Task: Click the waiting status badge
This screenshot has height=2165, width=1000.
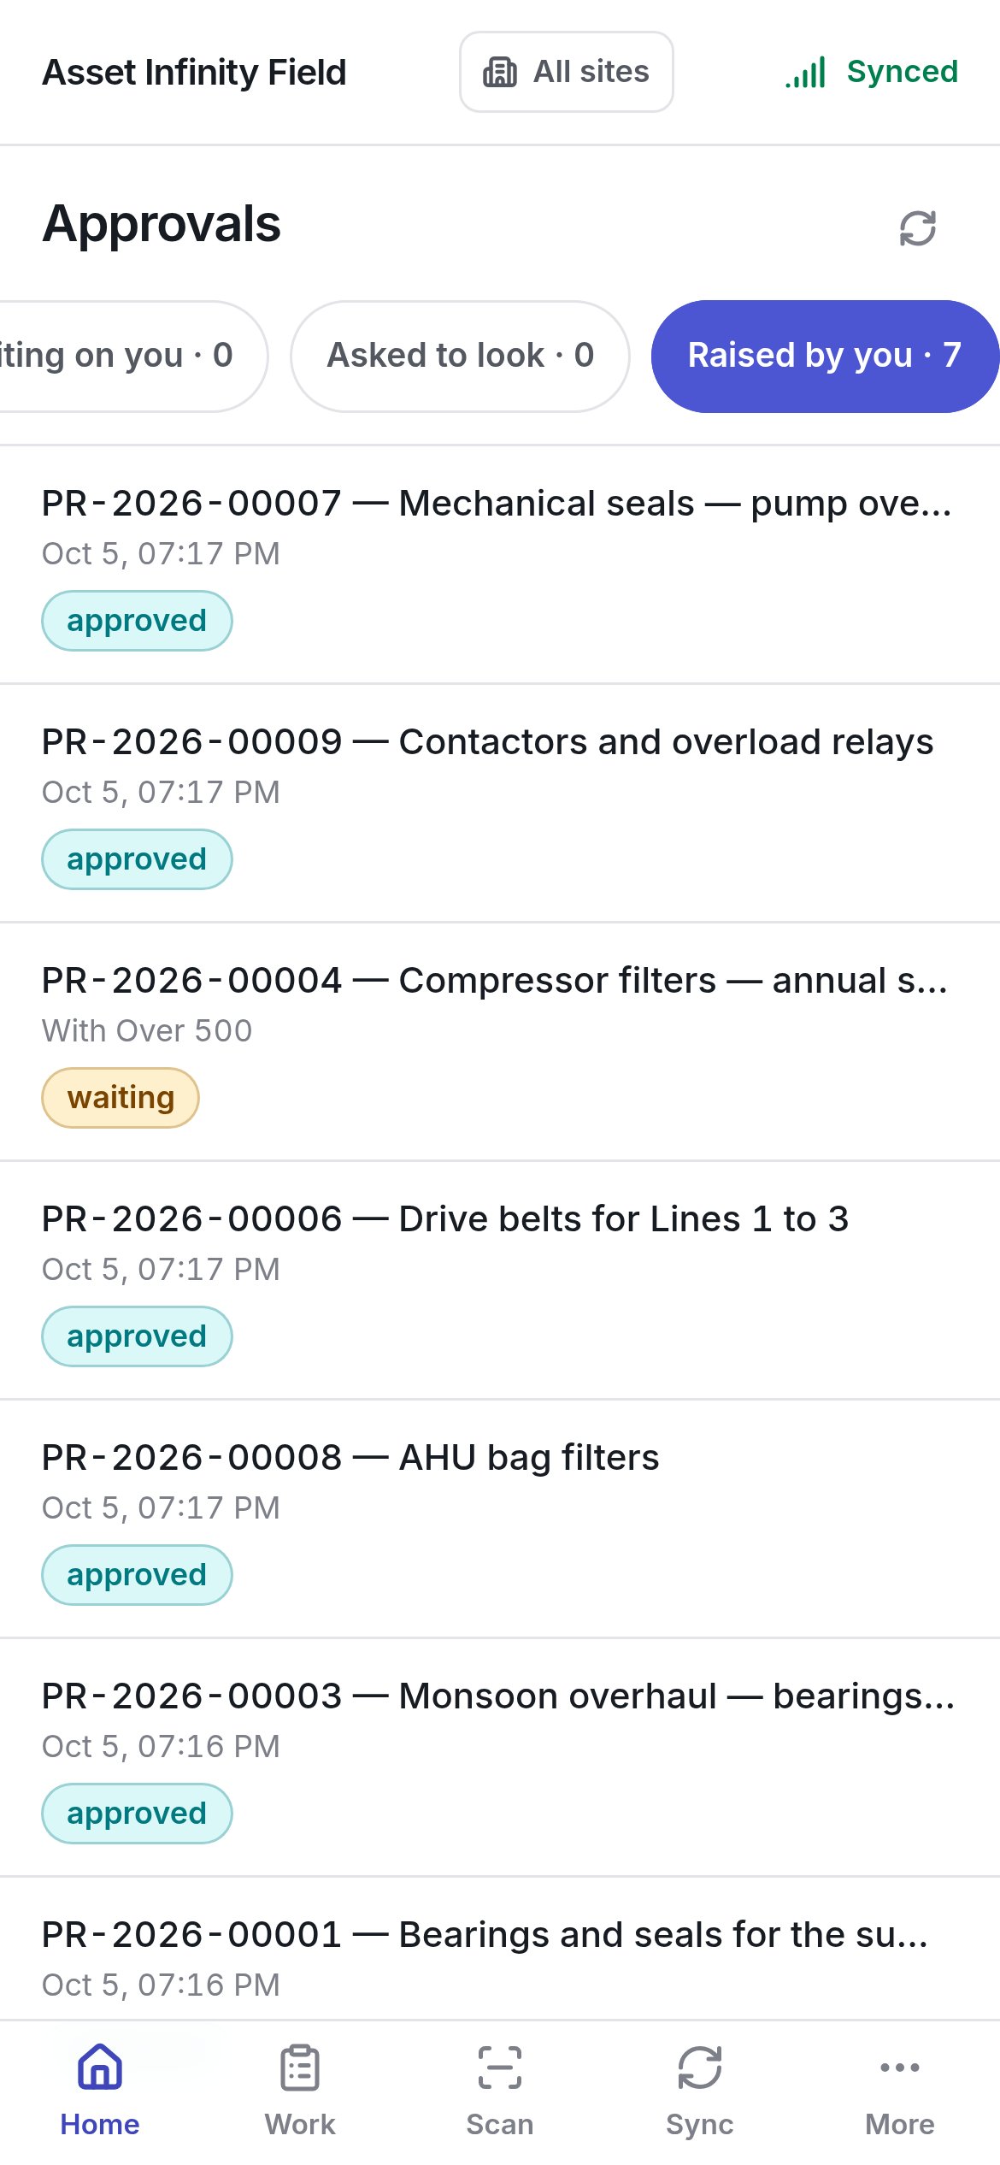Action: pos(121,1098)
